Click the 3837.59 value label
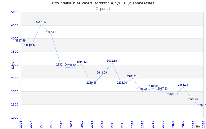Screen dimensions: 206x129 [21, 41]
